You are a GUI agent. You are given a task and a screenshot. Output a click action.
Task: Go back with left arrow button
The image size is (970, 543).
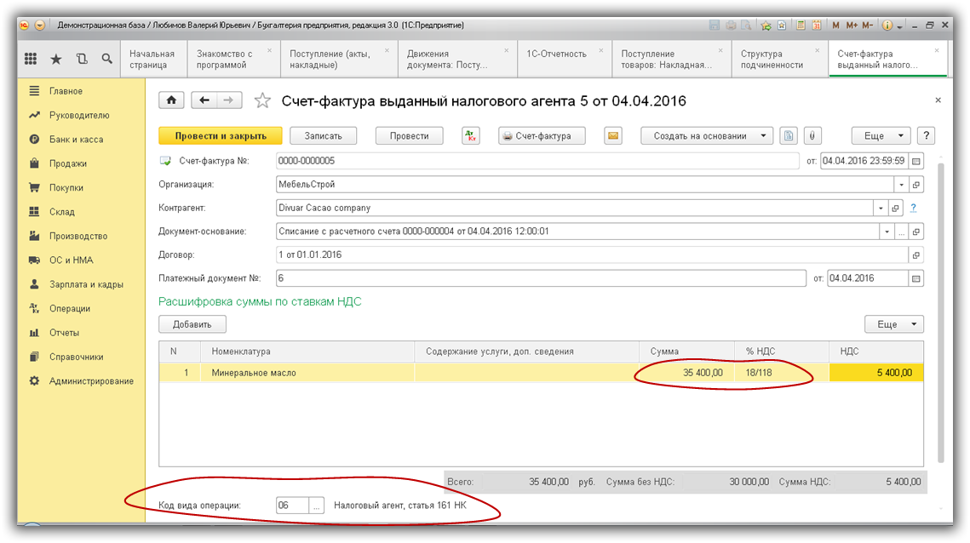204,100
